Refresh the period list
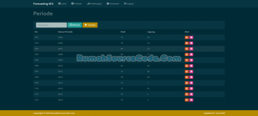This screenshot has width=258, height=116. tap(75, 25)
